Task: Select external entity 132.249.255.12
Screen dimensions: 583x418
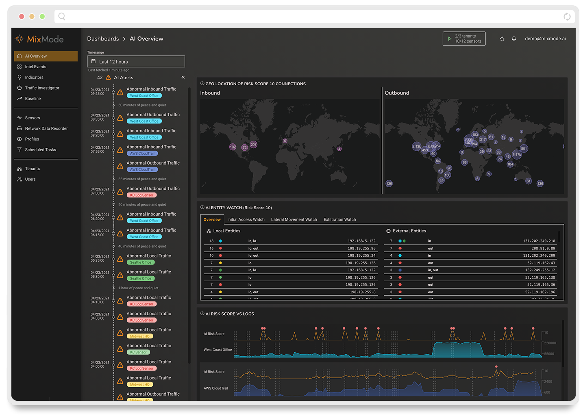Action: tap(470, 270)
